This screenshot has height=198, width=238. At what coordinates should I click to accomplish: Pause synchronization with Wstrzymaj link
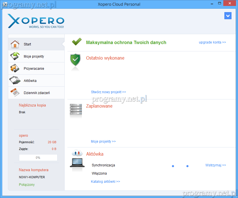[x=215, y=165]
